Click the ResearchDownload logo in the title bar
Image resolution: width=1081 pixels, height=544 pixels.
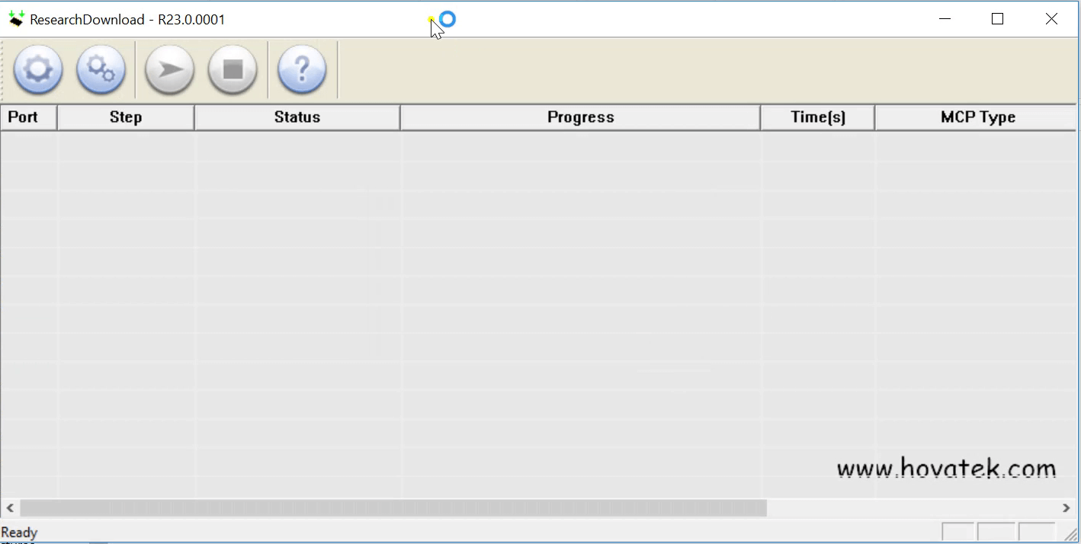(16, 18)
